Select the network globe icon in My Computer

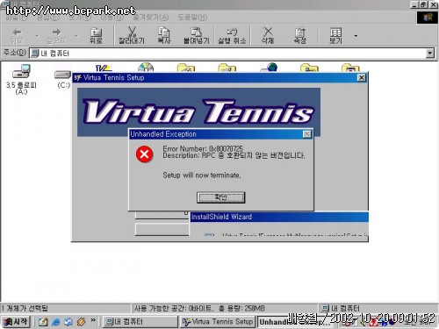click(x=270, y=68)
